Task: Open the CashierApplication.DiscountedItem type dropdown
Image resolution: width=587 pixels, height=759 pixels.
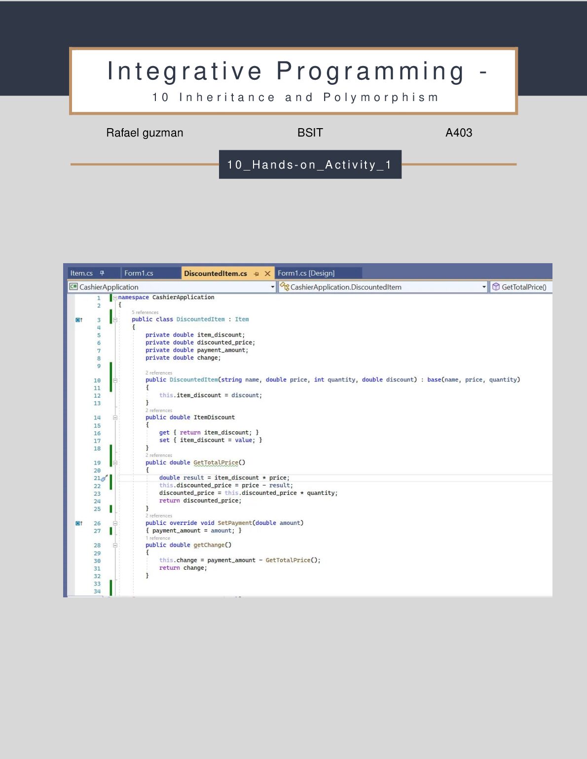Action: pos(383,287)
